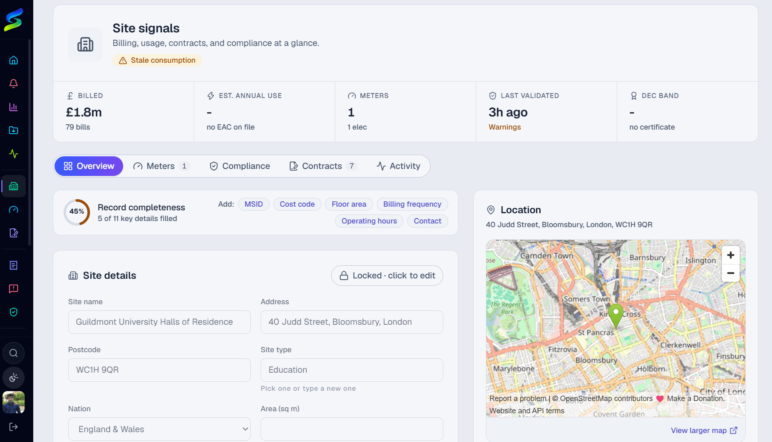Open the contract edit icon in sidebar
772x442 pixels.
pos(14,233)
